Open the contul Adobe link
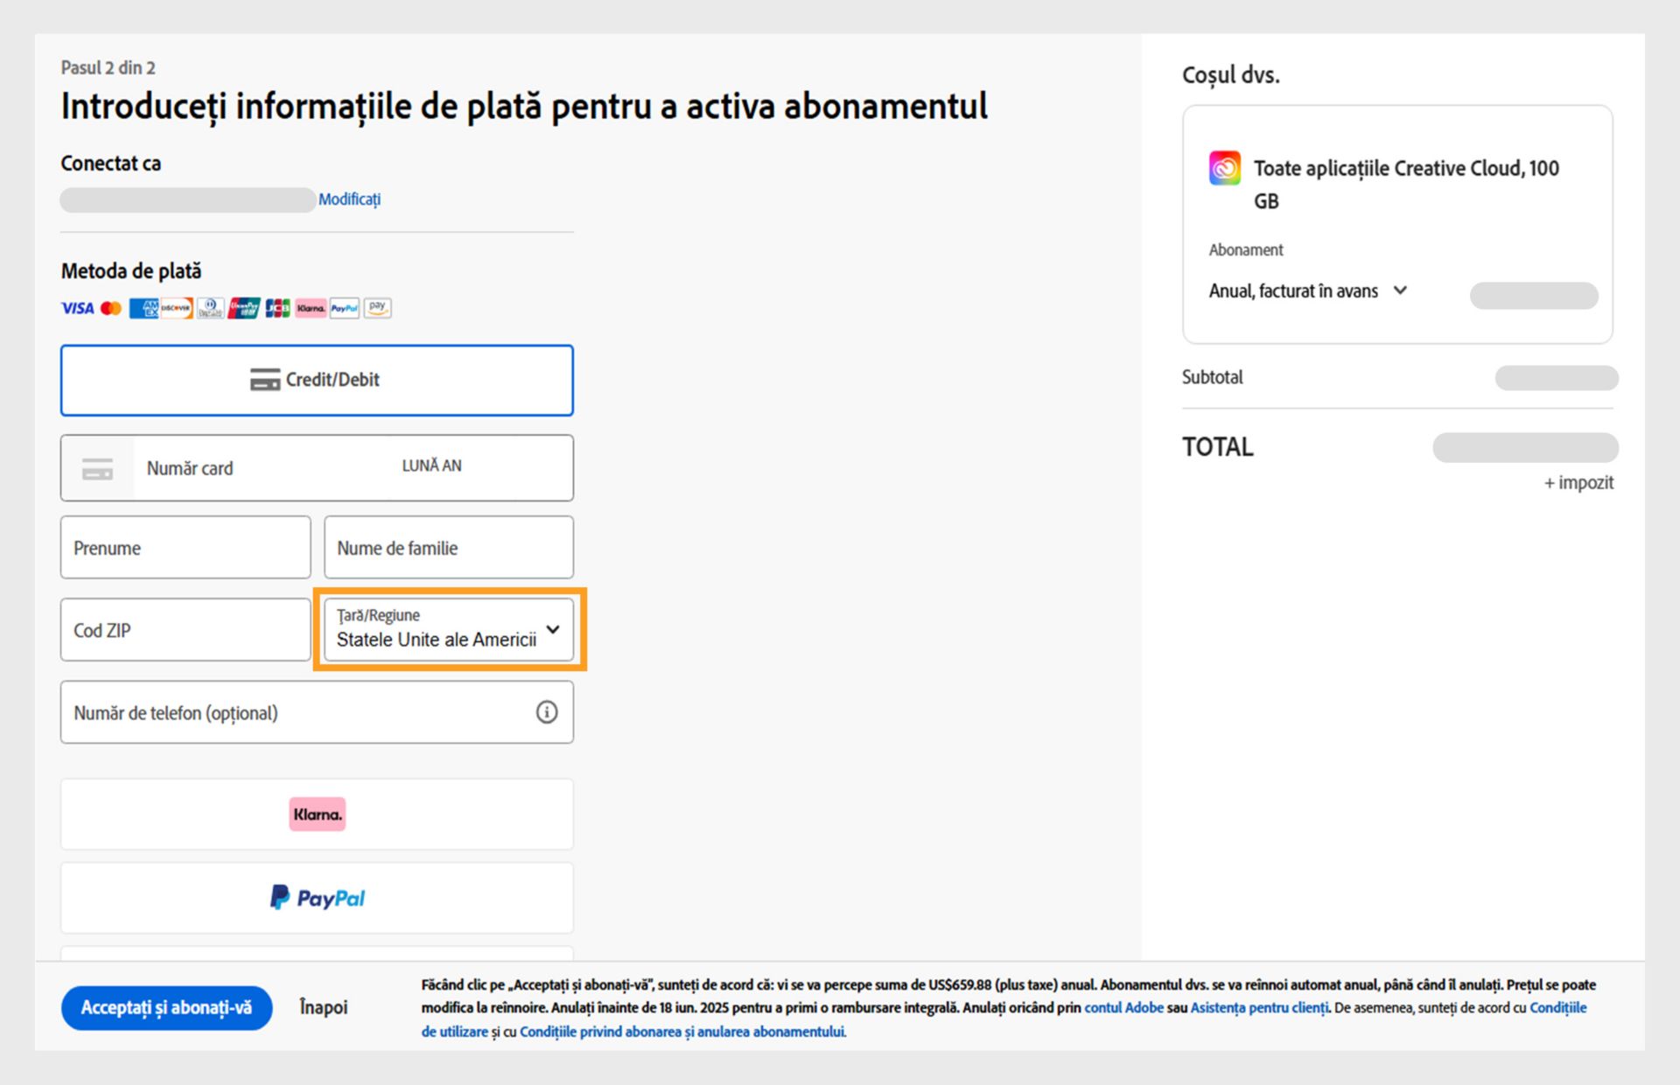Viewport: 1680px width, 1085px height. 1123,1008
